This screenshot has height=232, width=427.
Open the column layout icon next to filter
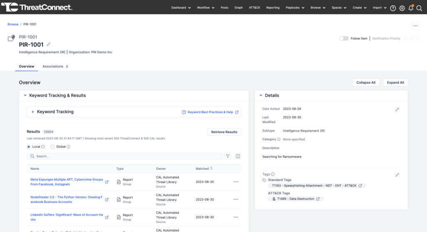coord(238,156)
